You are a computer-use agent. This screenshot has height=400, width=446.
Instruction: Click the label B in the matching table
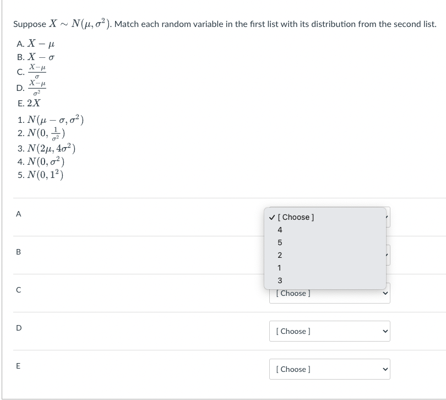(18, 252)
